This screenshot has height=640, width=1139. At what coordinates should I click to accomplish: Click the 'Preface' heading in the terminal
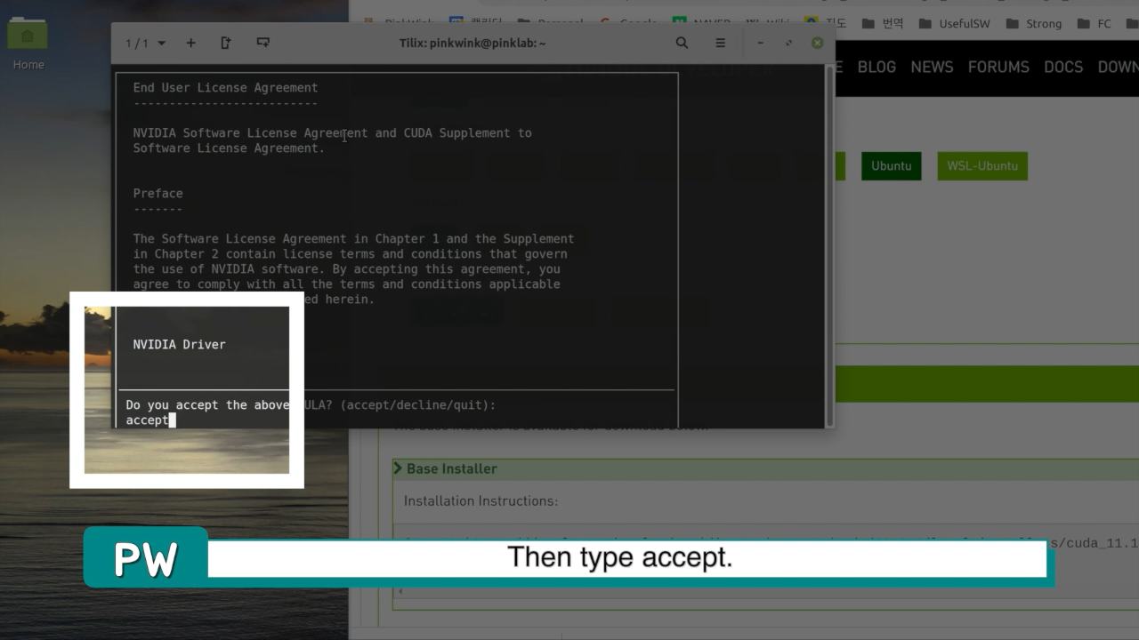[x=158, y=193]
